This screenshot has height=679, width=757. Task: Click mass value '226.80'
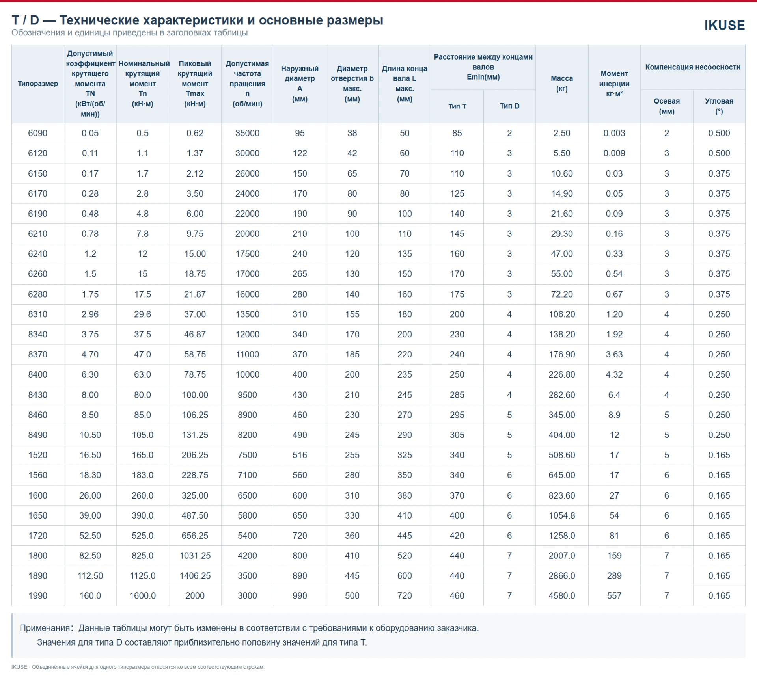562,374
